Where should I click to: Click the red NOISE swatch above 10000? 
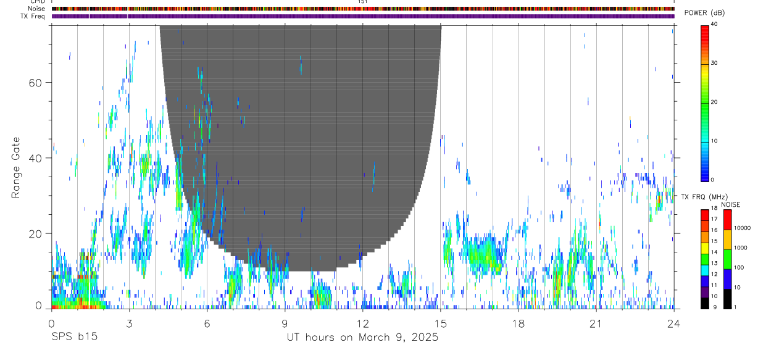(x=727, y=220)
